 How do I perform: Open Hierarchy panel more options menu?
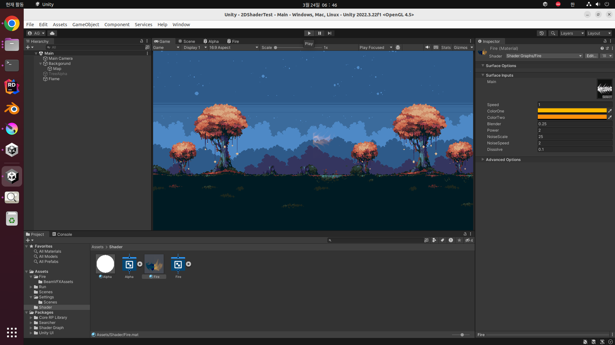(147, 41)
